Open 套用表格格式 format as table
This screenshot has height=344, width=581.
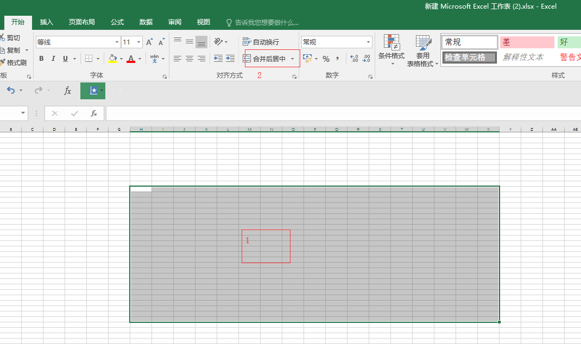point(422,50)
